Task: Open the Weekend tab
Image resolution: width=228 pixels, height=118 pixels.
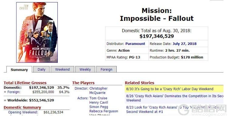Action: tap(62, 69)
